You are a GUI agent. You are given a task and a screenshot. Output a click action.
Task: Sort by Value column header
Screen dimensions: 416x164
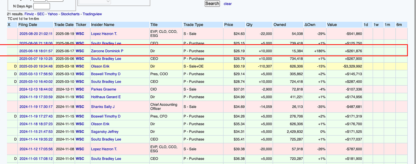coord(332,25)
